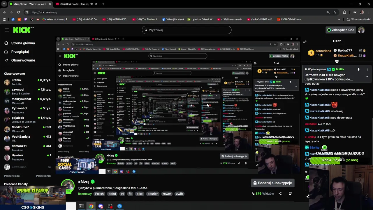
Task: Open Hawierr channel avatar
Action: 7,157
